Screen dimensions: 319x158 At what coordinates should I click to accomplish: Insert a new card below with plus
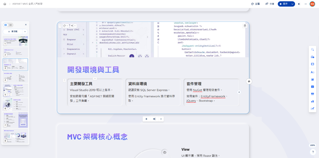coord(146,119)
